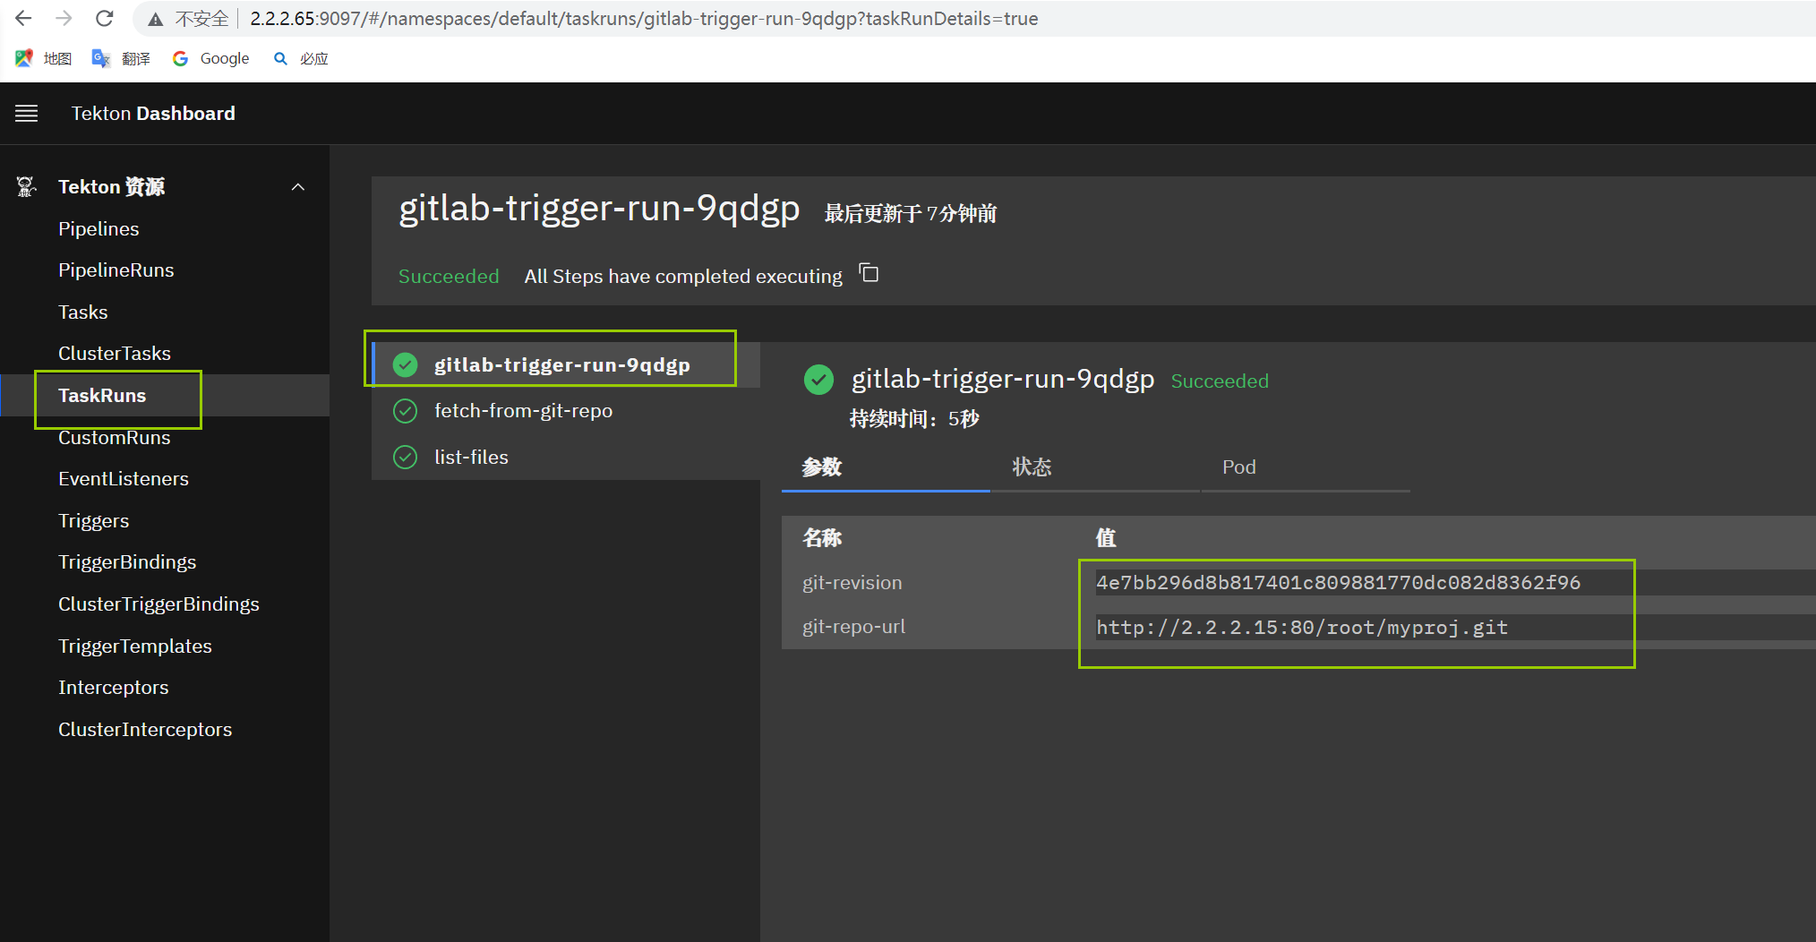The width and height of the screenshot is (1816, 942).
Task: Copy the status message with the copy icon
Action: click(x=869, y=273)
